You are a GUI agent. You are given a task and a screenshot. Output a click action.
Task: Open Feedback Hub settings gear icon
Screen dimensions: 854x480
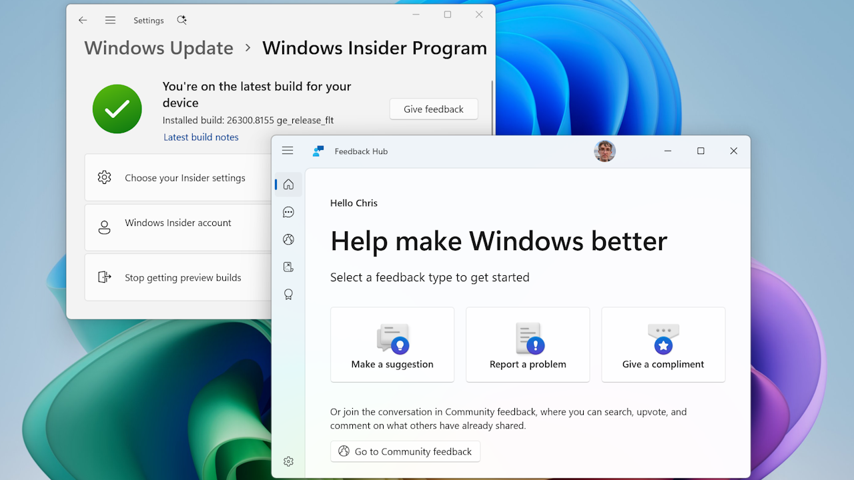(x=288, y=461)
